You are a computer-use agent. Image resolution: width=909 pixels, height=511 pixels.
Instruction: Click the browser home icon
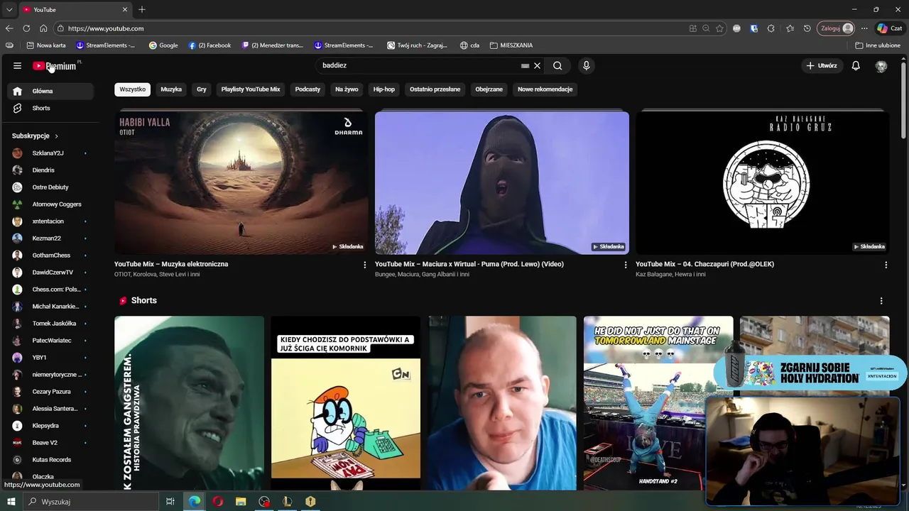point(43,28)
